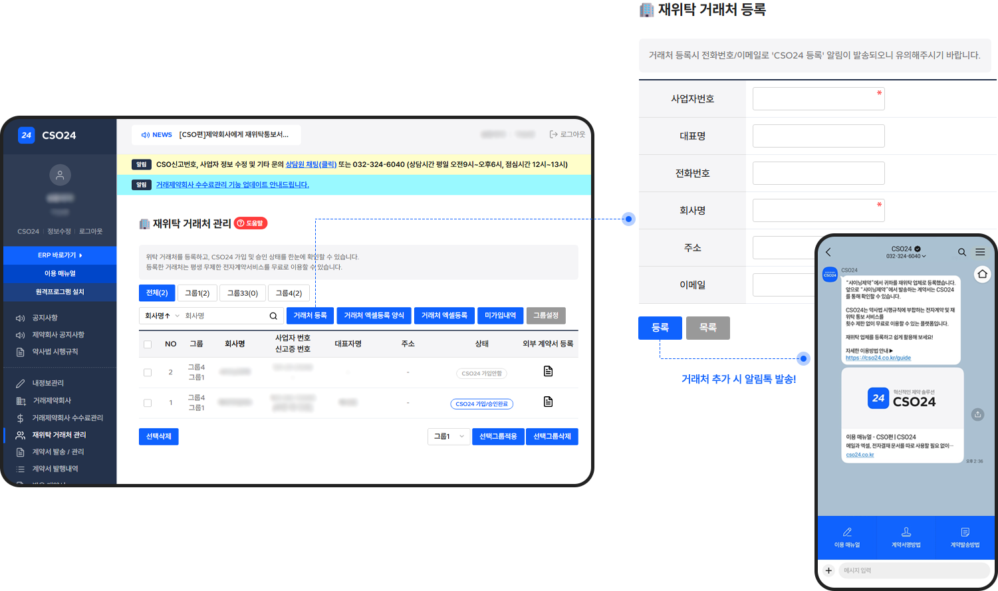Expand the 그룹1 group selector dropdown

point(449,437)
